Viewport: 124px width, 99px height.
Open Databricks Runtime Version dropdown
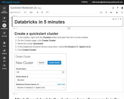(41, 88)
